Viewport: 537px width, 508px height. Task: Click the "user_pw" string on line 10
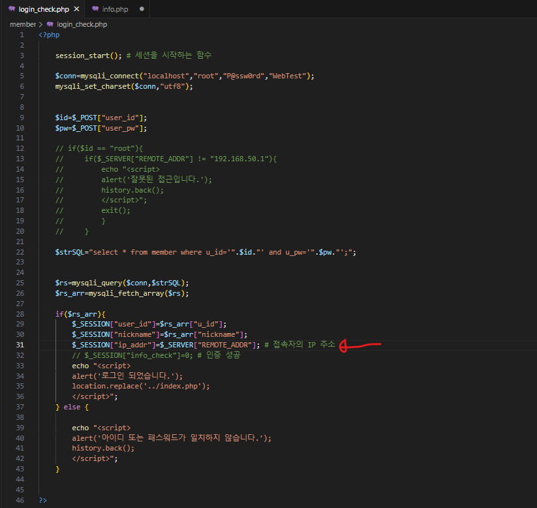120,128
